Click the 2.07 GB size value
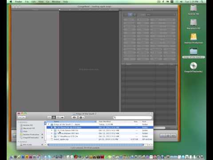The width and height of the screenshot is (213, 160). 134,139
